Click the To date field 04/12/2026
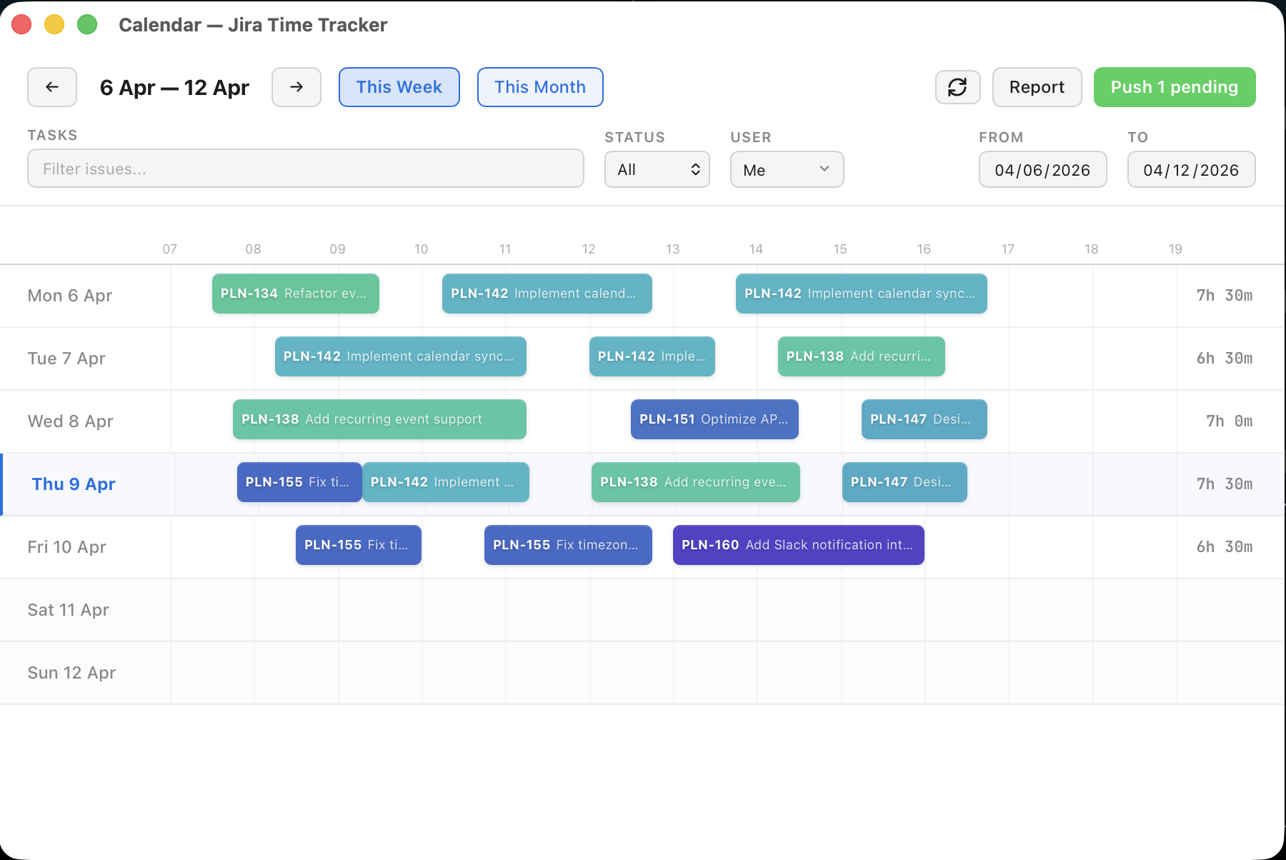The image size is (1286, 860). coord(1191,170)
